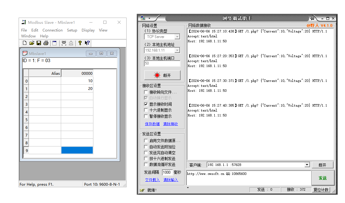
Task: Open the Display menu
Action: point(88,30)
